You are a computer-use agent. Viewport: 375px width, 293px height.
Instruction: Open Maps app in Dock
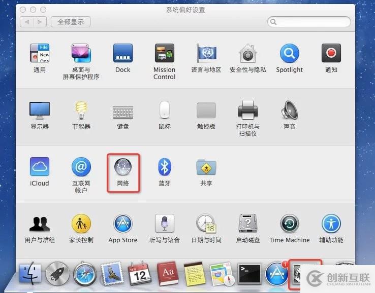pos(222,274)
